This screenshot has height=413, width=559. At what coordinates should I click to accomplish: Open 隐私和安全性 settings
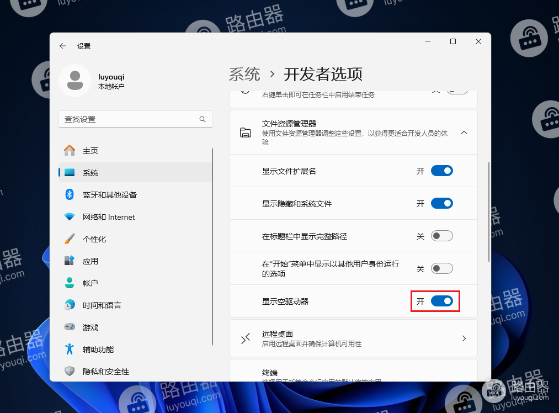tap(135, 371)
